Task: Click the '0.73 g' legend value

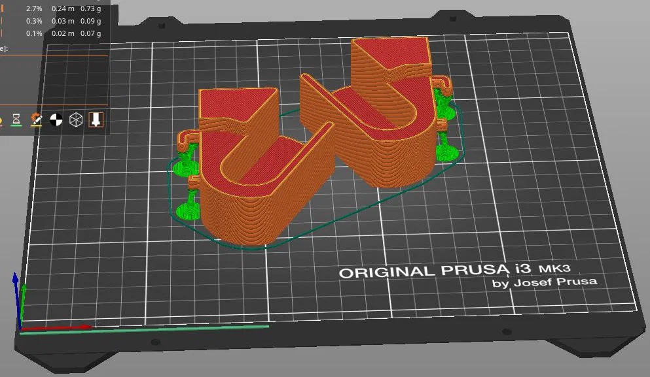Action: tap(90, 8)
